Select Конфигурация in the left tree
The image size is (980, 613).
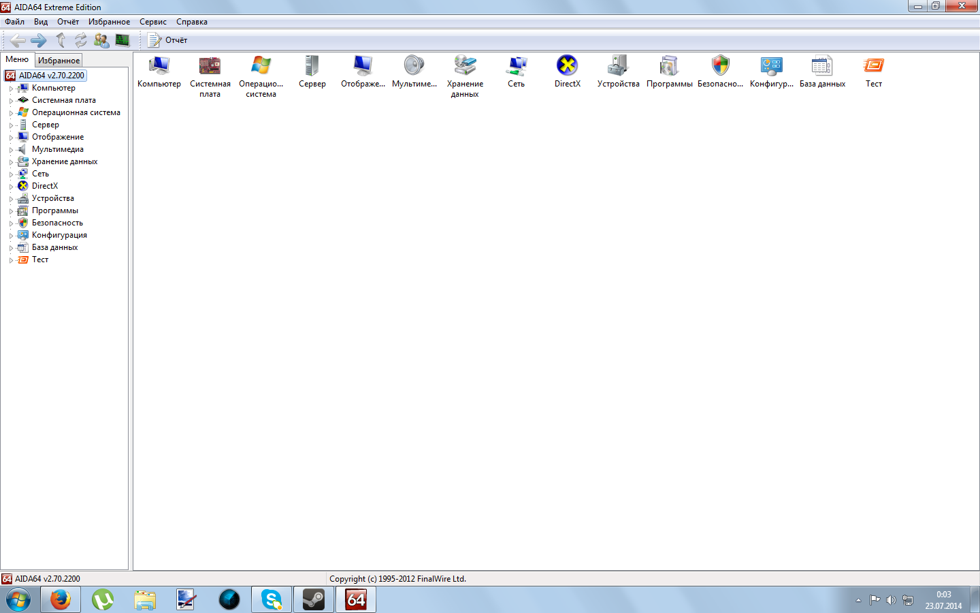tap(59, 235)
